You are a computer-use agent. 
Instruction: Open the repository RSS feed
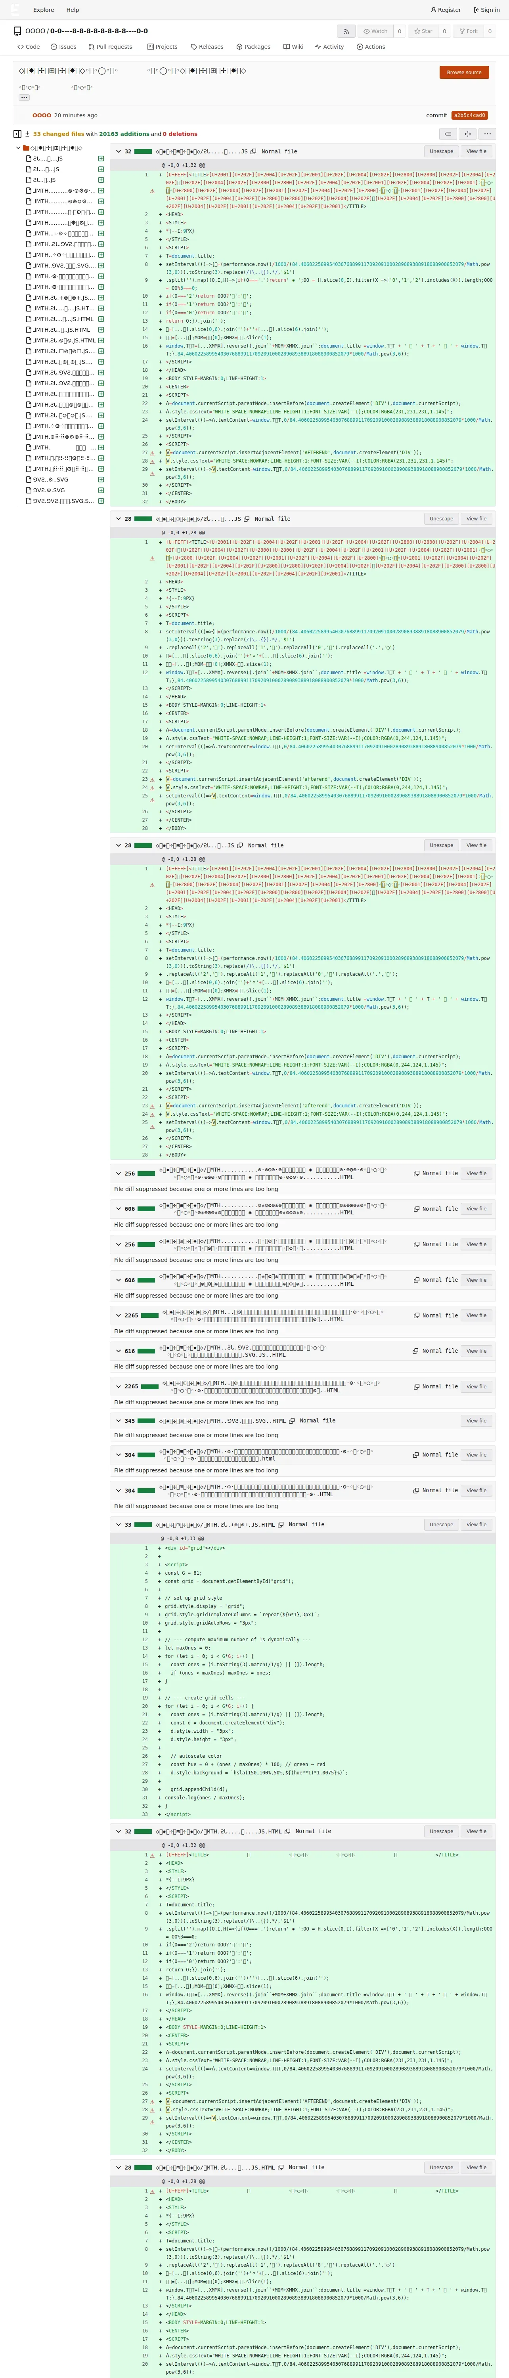tap(346, 31)
